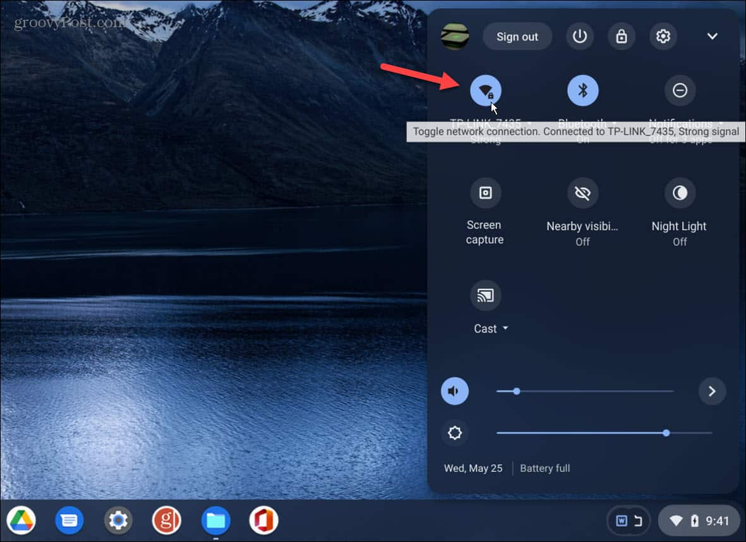Open the holding space tray with Word file
The image size is (746, 542).
click(629, 521)
